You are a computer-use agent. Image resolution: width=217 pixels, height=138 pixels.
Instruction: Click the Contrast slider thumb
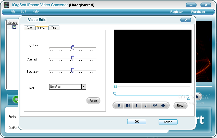(73, 58)
